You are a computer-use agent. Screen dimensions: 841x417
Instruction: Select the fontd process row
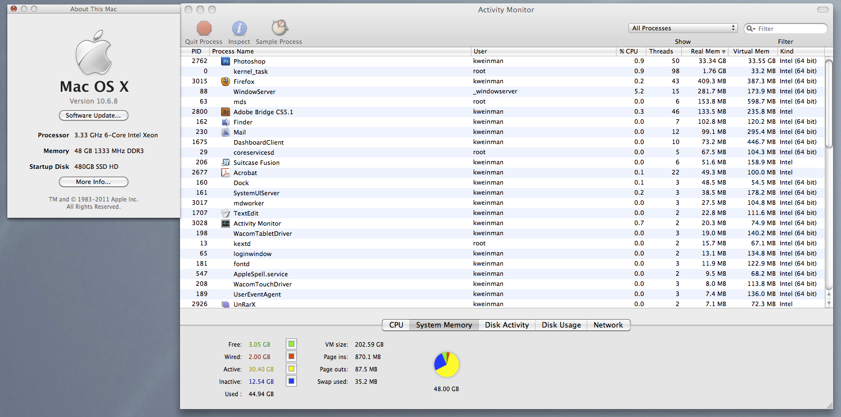click(502, 264)
